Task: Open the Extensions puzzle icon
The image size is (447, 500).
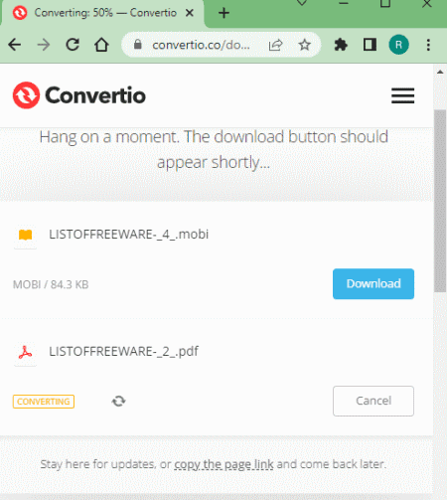Action: tap(341, 45)
